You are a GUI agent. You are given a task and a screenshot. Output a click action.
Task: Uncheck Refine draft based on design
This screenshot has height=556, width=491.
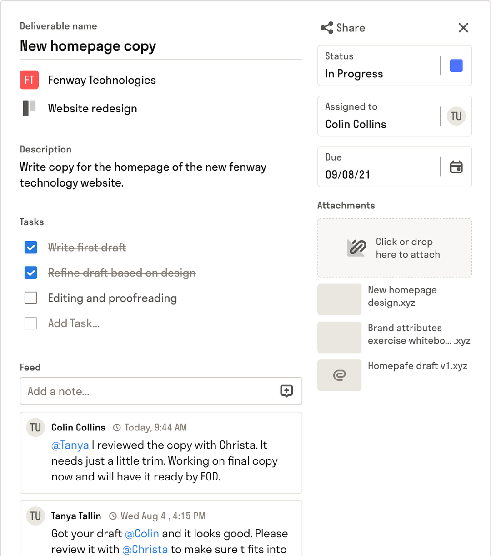point(30,273)
